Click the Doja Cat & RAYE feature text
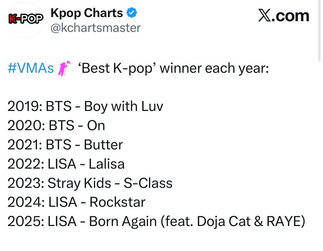Screen dimensions: 323x251 click(x=250, y=222)
